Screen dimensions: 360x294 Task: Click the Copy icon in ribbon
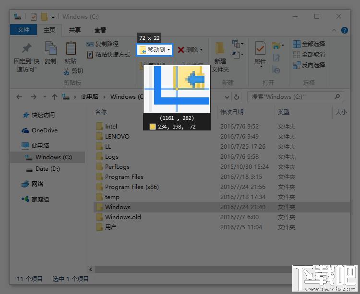click(50, 48)
